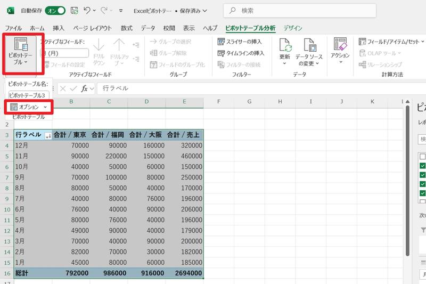Click the Excel app logo icon
Image resolution: width=426 pixels, height=284 pixels.
point(10,11)
